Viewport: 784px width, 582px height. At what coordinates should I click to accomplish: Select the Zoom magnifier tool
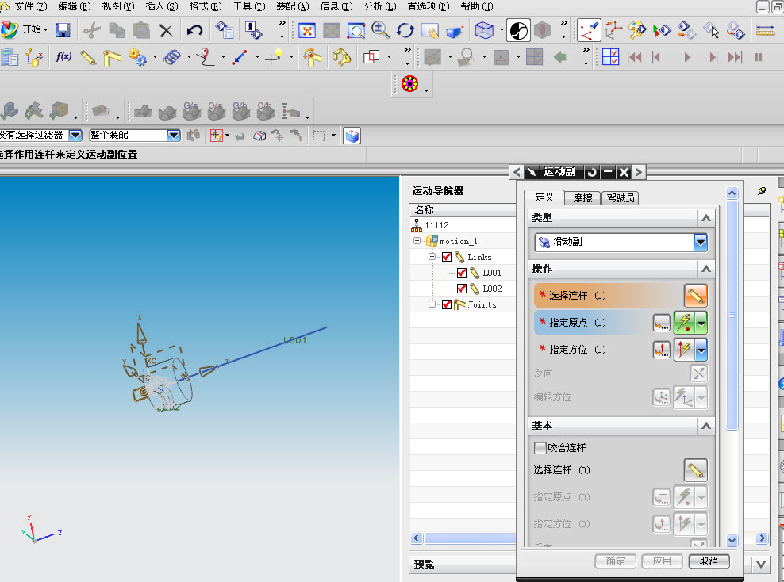pos(381,30)
